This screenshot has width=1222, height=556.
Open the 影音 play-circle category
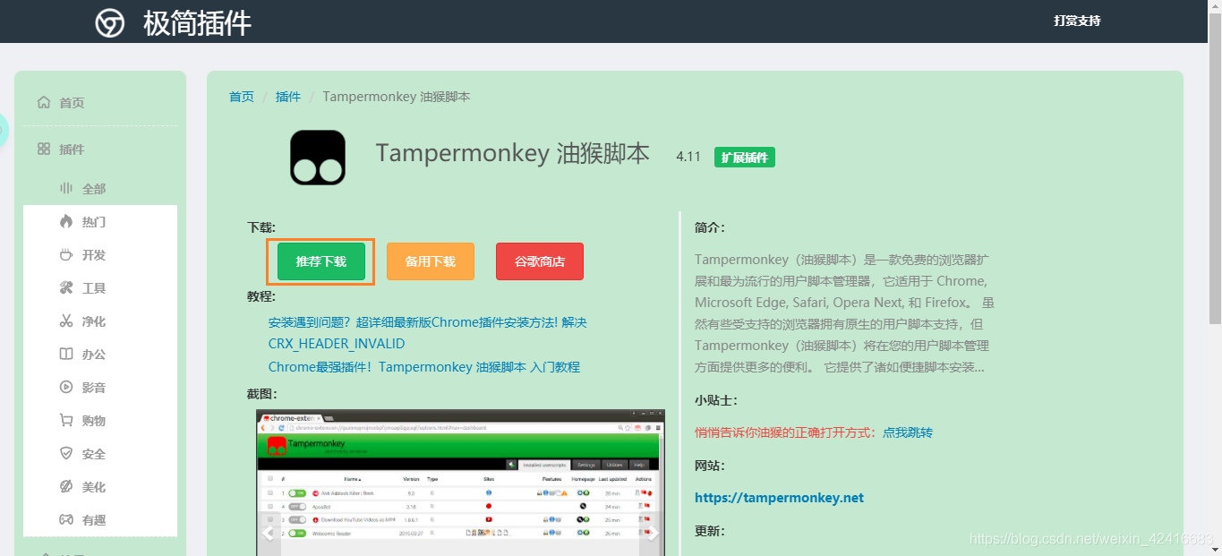pyautogui.click(x=82, y=388)
